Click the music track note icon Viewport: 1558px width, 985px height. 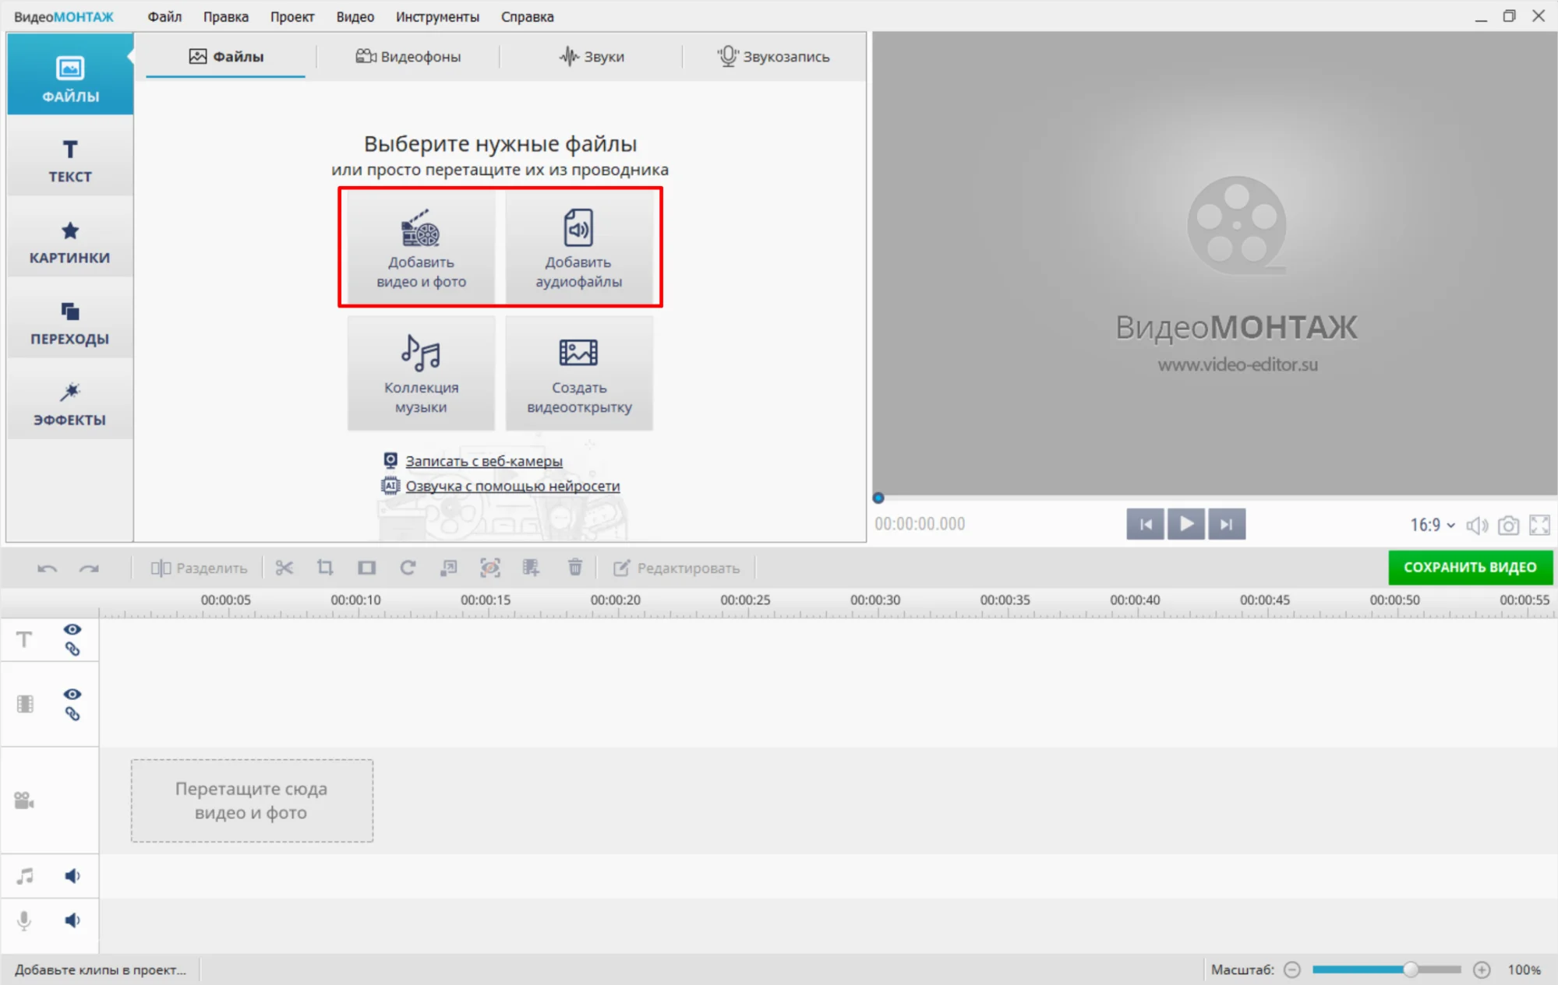(25, 876)
